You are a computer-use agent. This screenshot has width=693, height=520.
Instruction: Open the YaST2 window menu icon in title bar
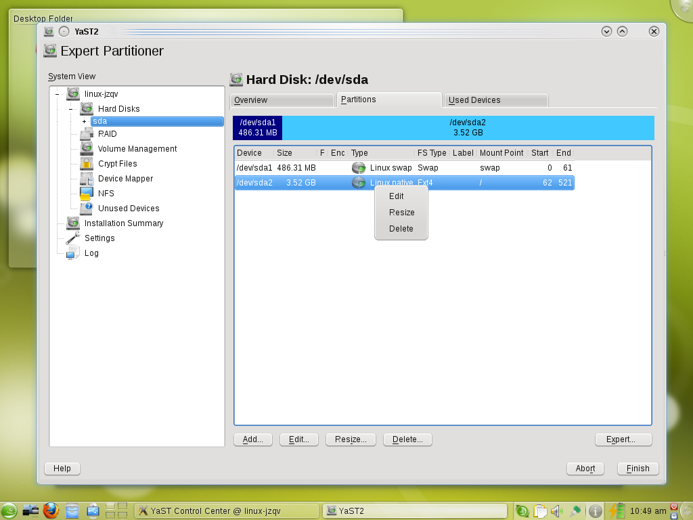(49, 31)
